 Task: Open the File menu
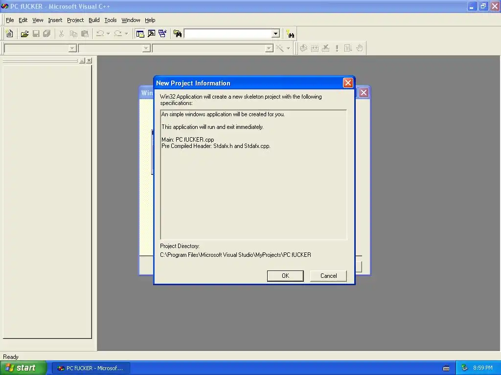(10, 20)
